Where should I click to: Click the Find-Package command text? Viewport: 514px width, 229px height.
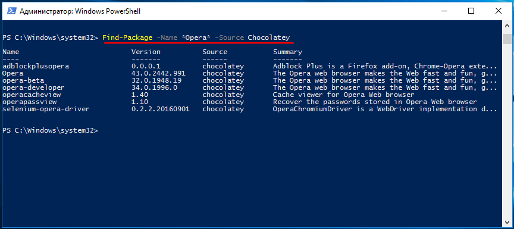pyautogui.click(x=127, y=37)
